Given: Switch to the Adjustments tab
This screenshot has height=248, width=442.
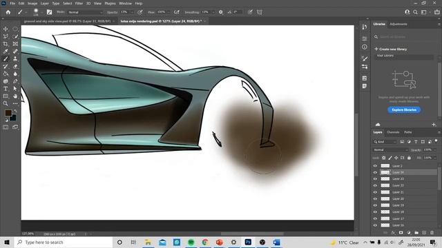Looking at the screenshot, I should [x=398, y=24].
